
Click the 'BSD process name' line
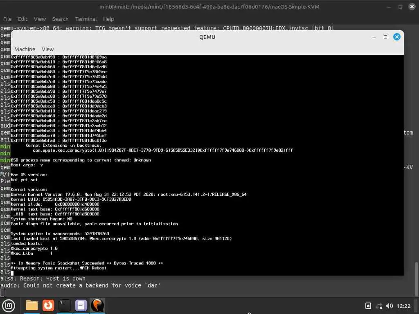click(x=81, y=160)
